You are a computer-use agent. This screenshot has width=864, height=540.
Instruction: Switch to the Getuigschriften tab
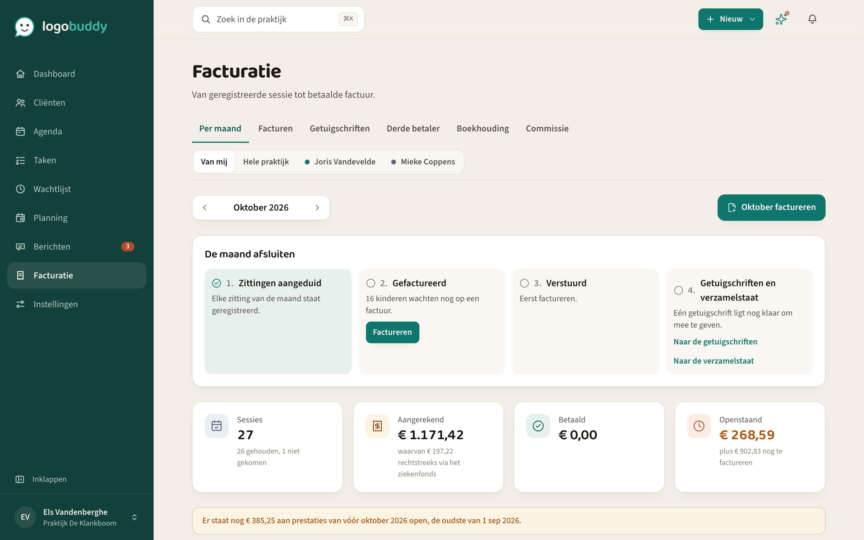(x=340, y=129)
